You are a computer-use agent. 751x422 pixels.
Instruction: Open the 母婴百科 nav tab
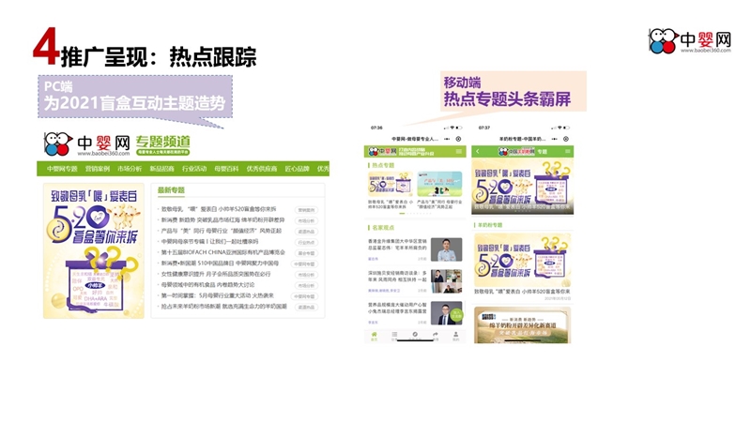point(227,169)
